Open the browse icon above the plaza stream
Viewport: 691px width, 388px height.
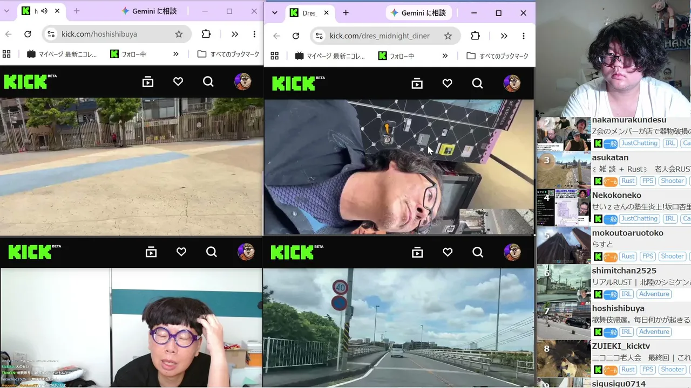(148, 82)
